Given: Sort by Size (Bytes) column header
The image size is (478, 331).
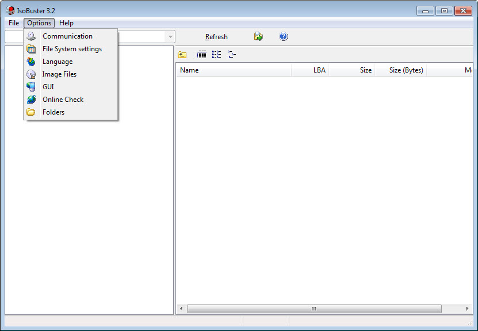Looking at the screenshot, I should click(x=400, y=70).
